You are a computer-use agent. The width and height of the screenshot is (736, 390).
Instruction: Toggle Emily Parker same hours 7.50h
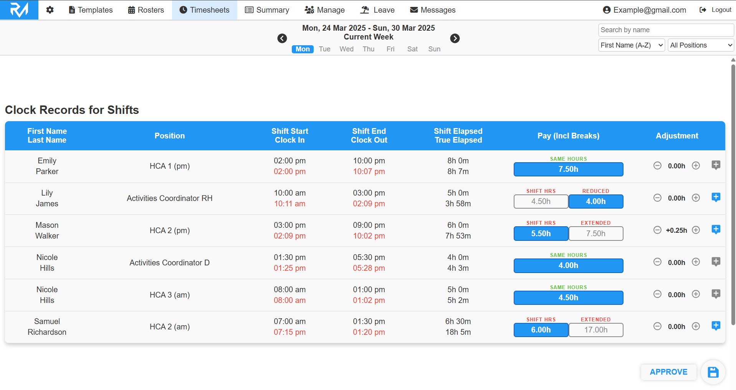click(x=568, y=169)
